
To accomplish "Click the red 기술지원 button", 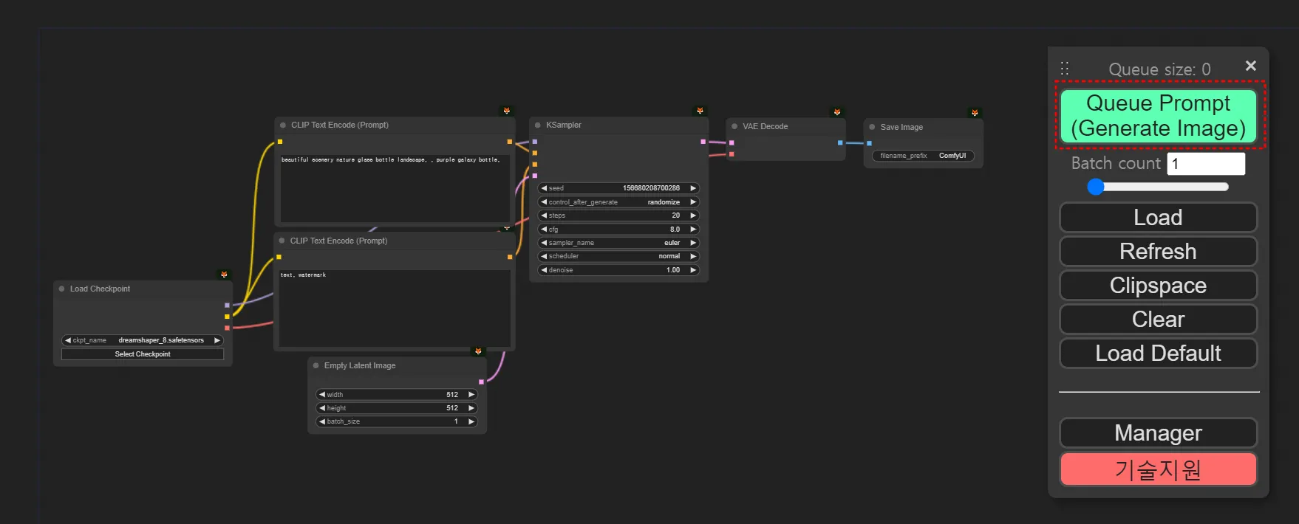I will (1158, 469).
